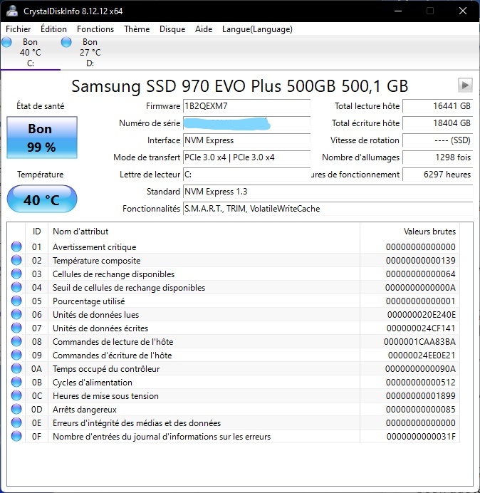Screen dimensions: 480x493
Task: Select the Température composite attribute name
Action: coord(97,261)
